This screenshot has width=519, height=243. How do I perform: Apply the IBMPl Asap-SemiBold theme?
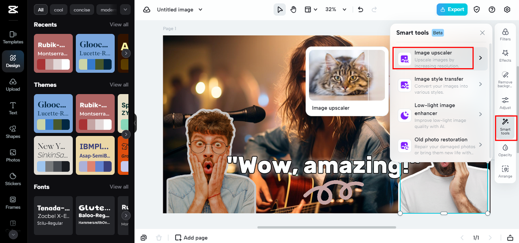tap(95, 155)
